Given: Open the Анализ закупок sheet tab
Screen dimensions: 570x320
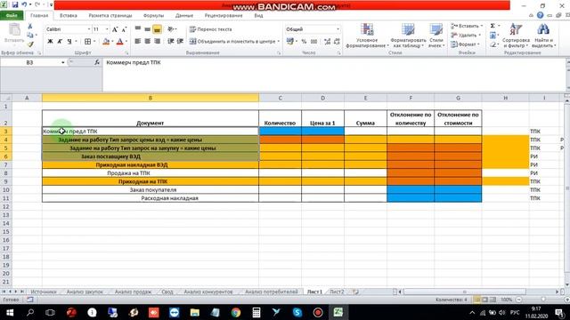Looking at the screenshot, I should [85, 292].
